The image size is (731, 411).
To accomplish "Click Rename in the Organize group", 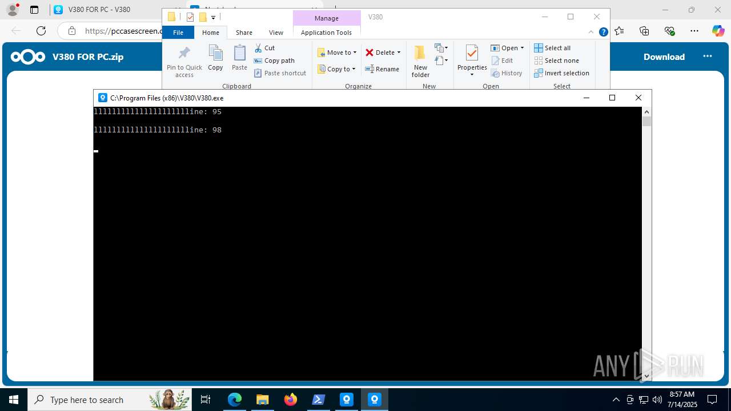I will coord(382,69).
